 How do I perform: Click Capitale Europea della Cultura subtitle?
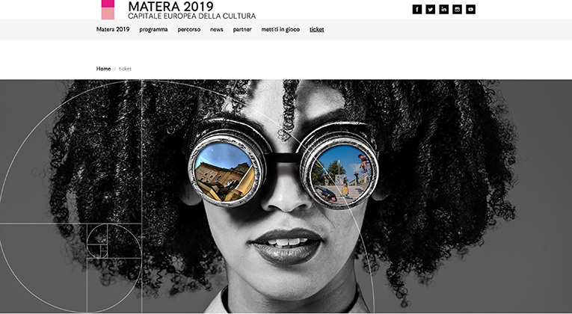click(x=192, y=16)
